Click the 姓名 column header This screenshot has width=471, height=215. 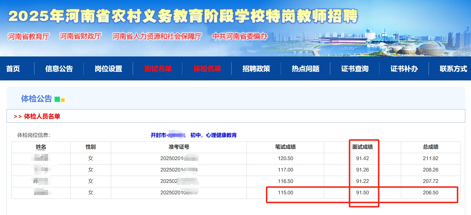click(x=41, y=147)
